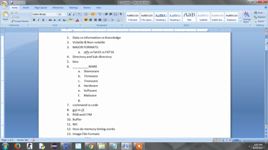Open borders dropdown arrow
The image size is (268, 150).
[x=121, y=20]
